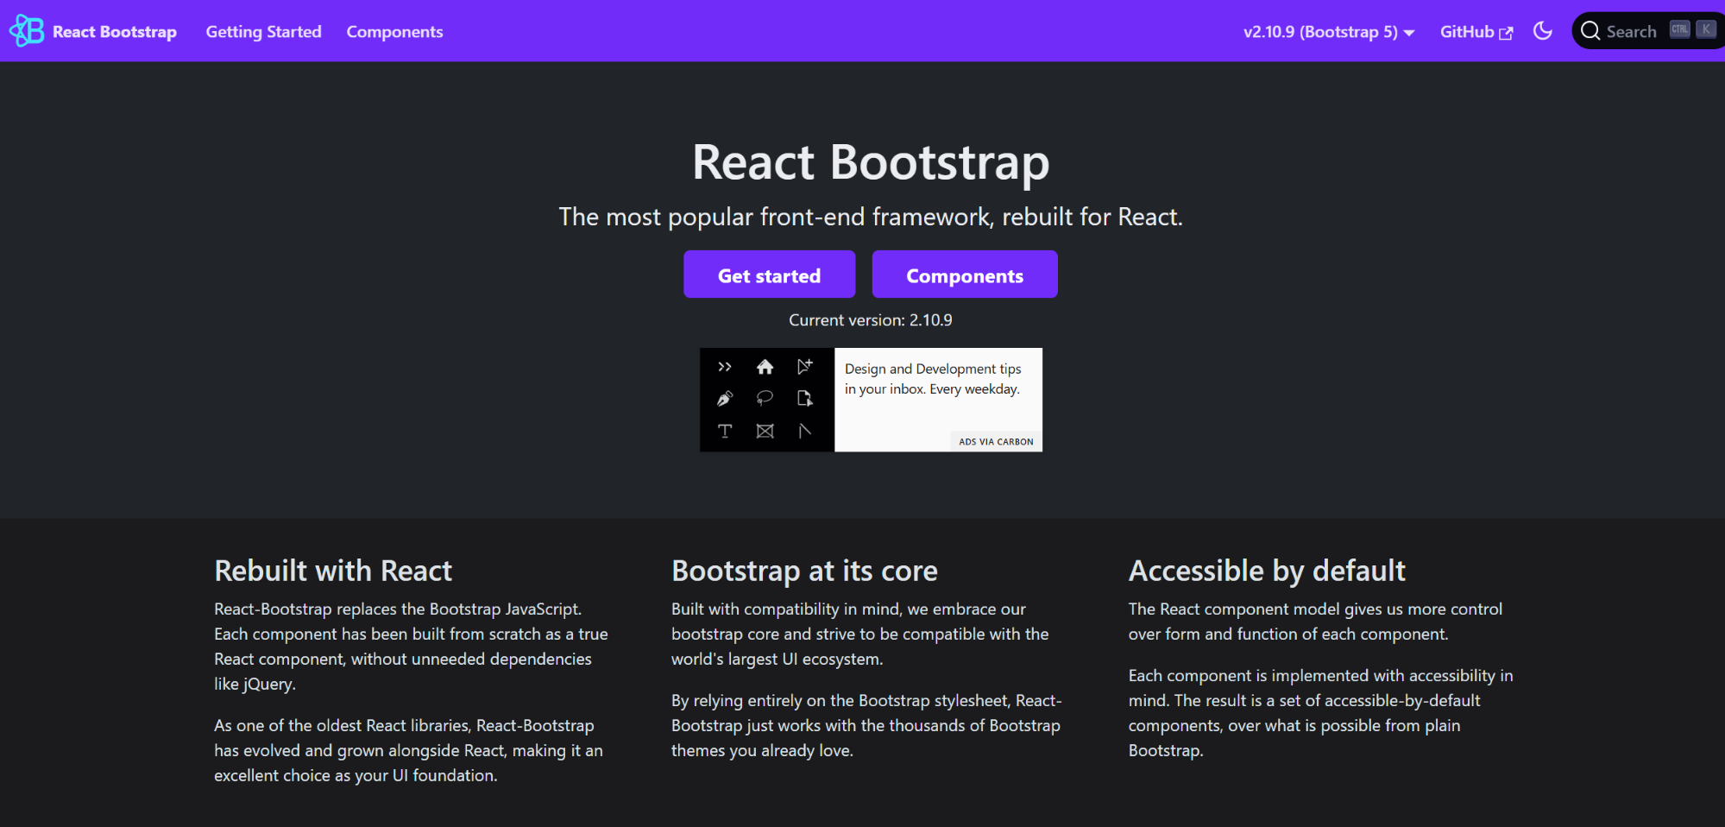Click the 'Current version: 2.10.9' text
Screen dimensions: 1725x827
(871, 320)
